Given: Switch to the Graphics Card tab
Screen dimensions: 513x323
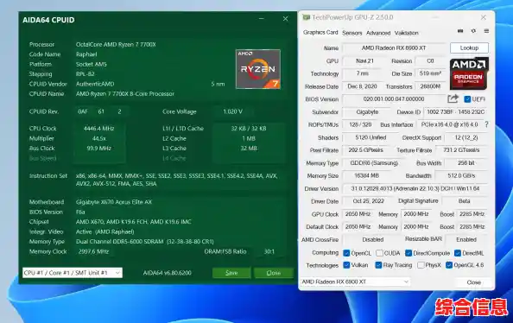Looking at the screenshot, I should 320,33.
